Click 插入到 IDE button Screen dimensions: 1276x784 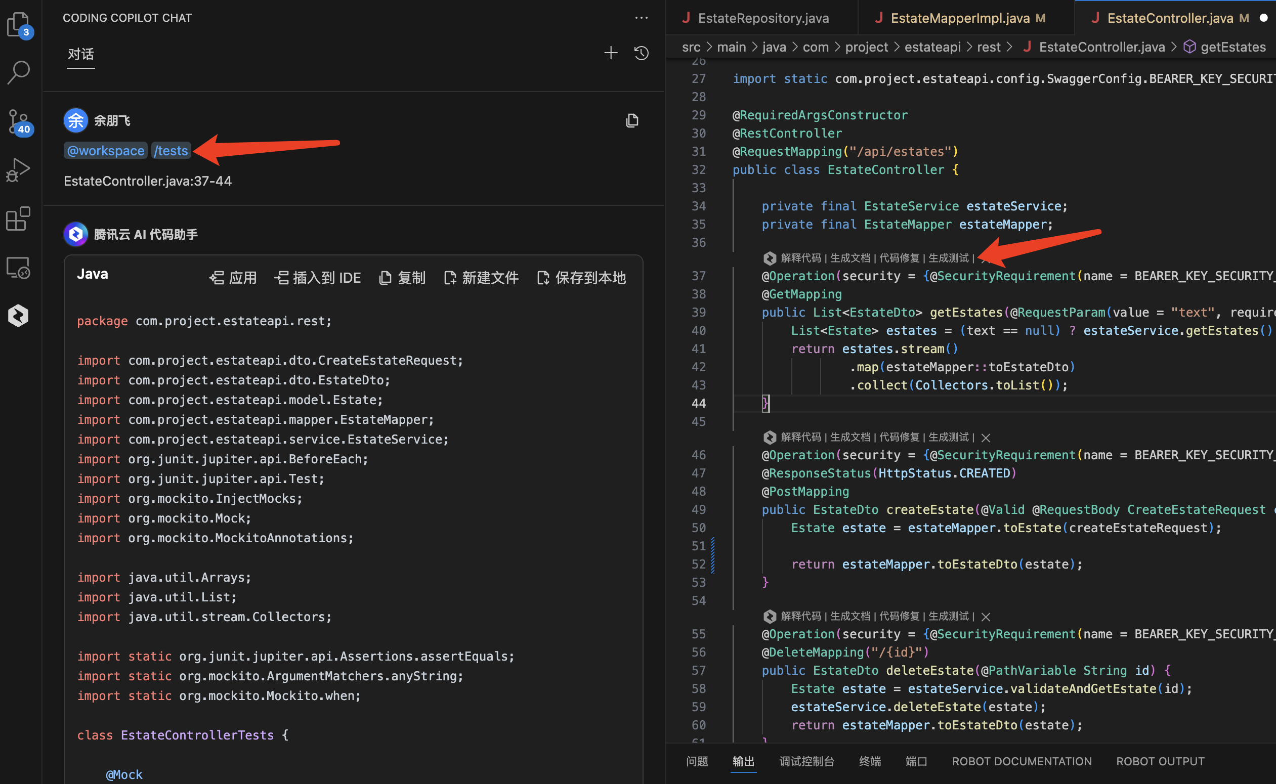click(x=317, y=278)
